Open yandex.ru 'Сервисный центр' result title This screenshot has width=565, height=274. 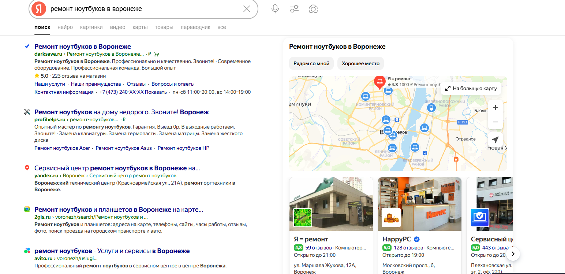tap(117, 168)
